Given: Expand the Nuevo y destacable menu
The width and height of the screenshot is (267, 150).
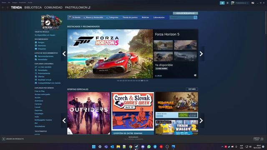Looking at the screenshot, I should pyautogui.click(x=93, y=17).
